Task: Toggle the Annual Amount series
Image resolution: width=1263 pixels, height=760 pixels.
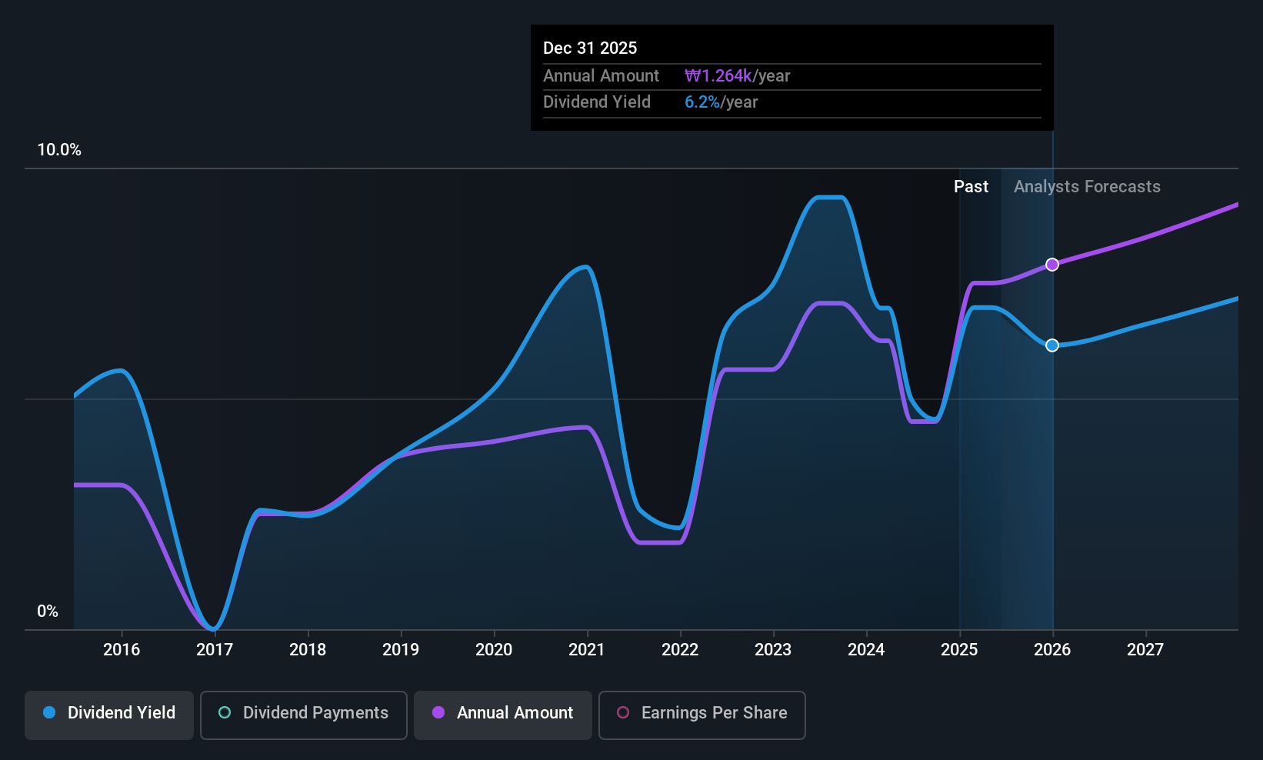Action: click(503, 715)
